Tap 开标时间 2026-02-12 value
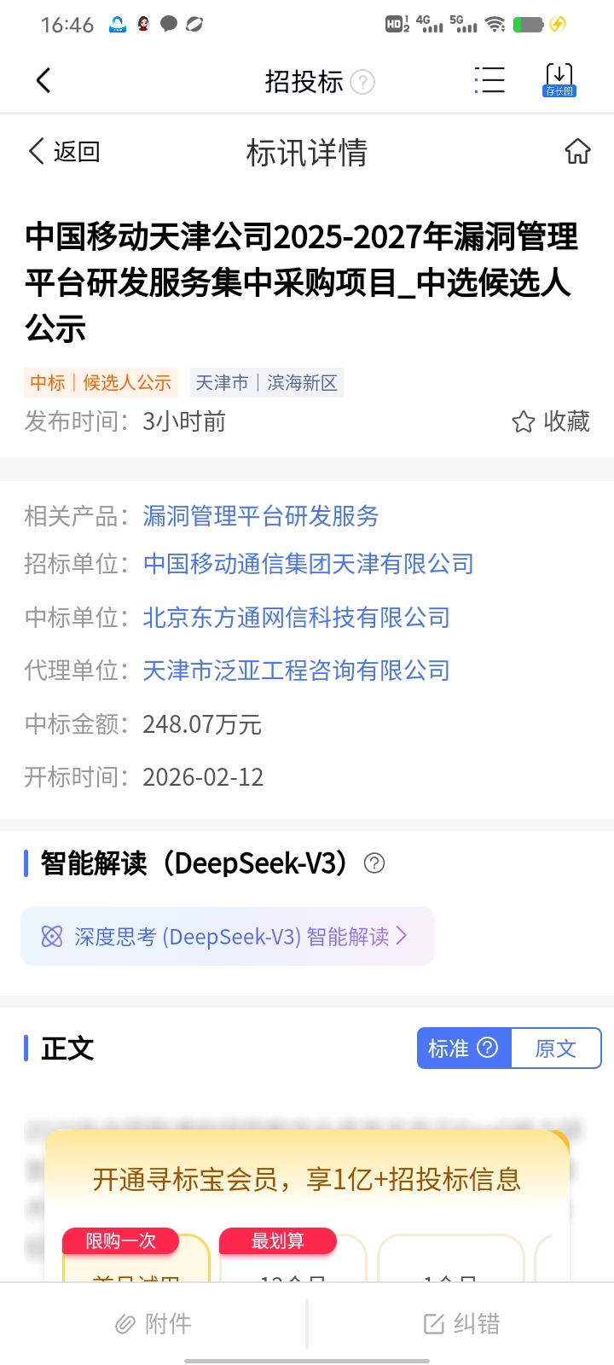Image resolution: width=614 pixels, height=1365 pixels. 203,777
